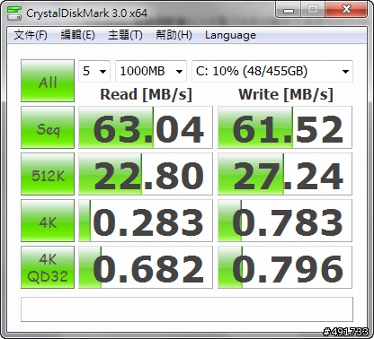Click the empty comment field at bottom
374x339 pixels.
[x=187, y=309]
